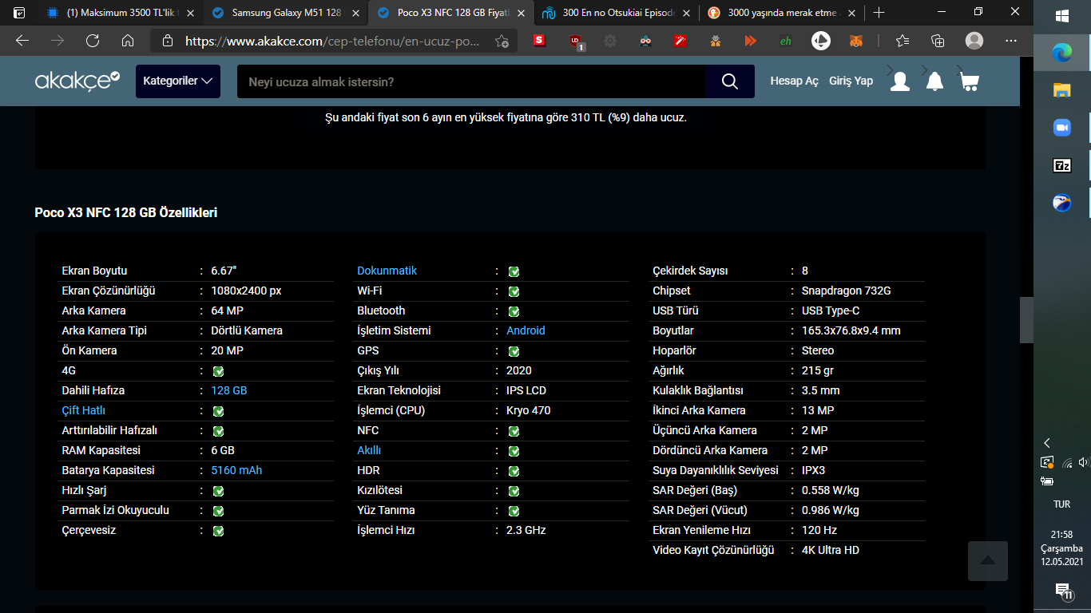Switch to 300 En no Otsukiai tab
The image size is (1091, 613).
pos(616,13)
